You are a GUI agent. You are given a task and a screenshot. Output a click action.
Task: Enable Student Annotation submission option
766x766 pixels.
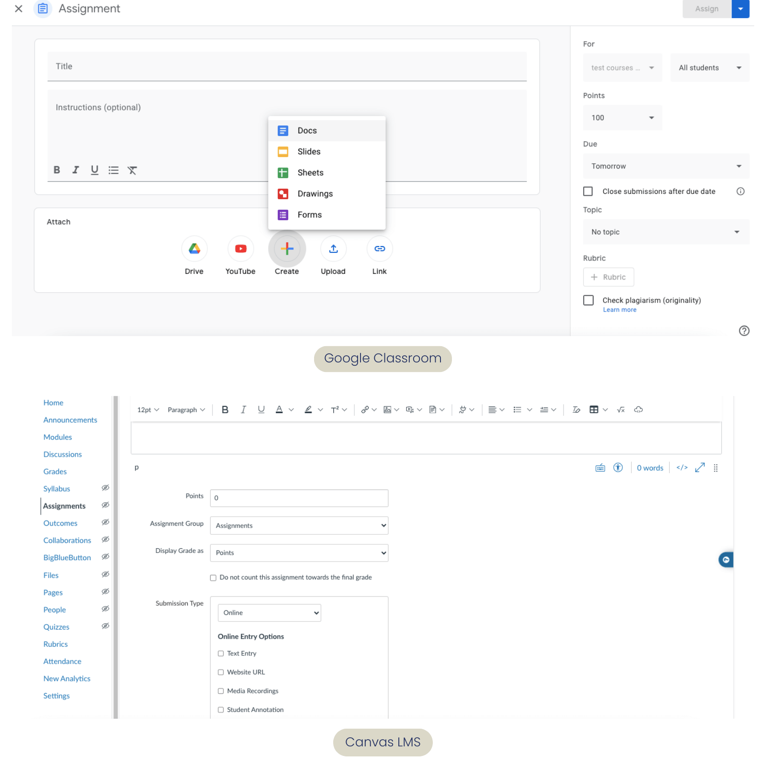221,710
